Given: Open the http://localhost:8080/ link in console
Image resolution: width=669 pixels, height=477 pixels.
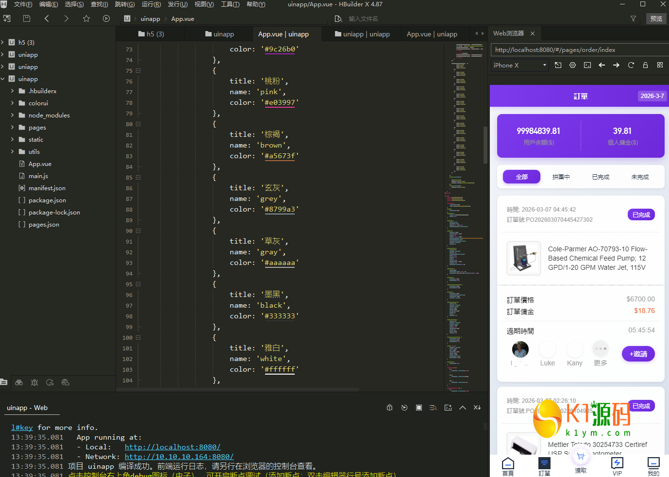Looking at the screenshot, I should point(172,447).
